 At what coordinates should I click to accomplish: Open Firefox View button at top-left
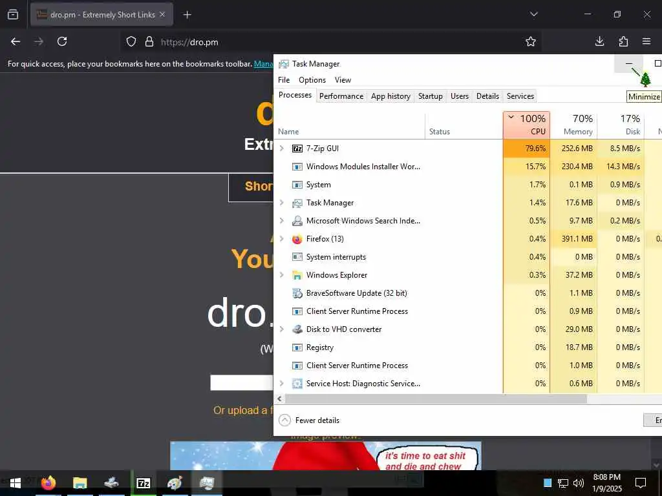click(x=13, y=15)
